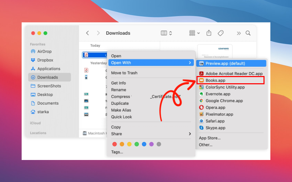Apply the orange tag color

click(122, 144)
